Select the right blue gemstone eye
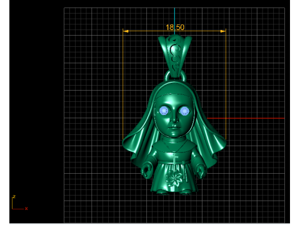Screen dimensions: 300x225 pyautogui.click(x=184, y=111)
